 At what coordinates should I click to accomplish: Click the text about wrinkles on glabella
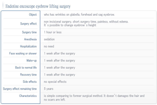pos(79,15)
